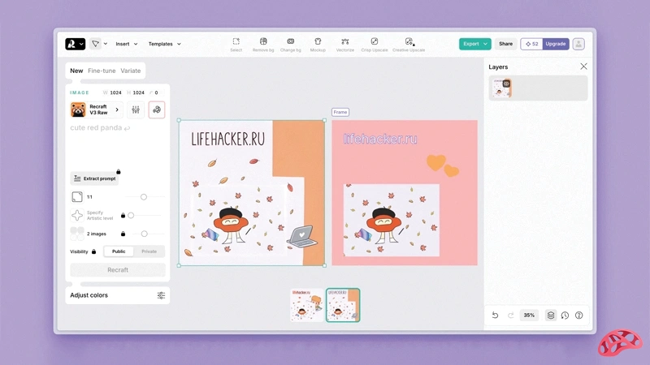
Task: Activate the pointer select tool
Action: point(95,44)
